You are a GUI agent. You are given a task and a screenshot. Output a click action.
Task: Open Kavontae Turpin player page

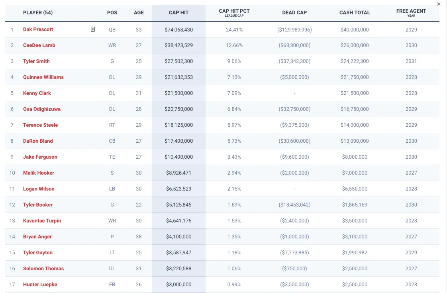(x=42, y=221)
